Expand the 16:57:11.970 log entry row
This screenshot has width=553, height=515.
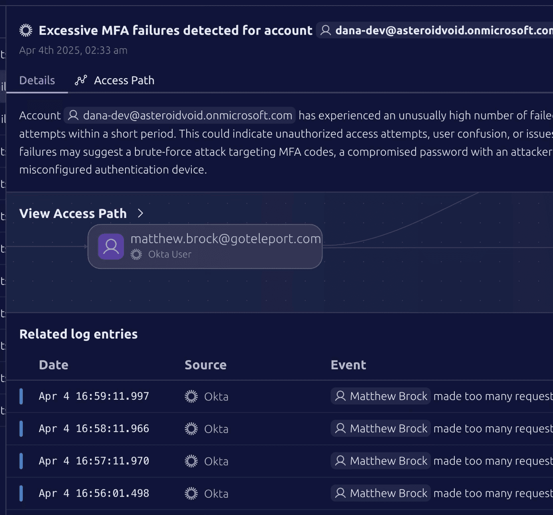(x=94, y=461)
